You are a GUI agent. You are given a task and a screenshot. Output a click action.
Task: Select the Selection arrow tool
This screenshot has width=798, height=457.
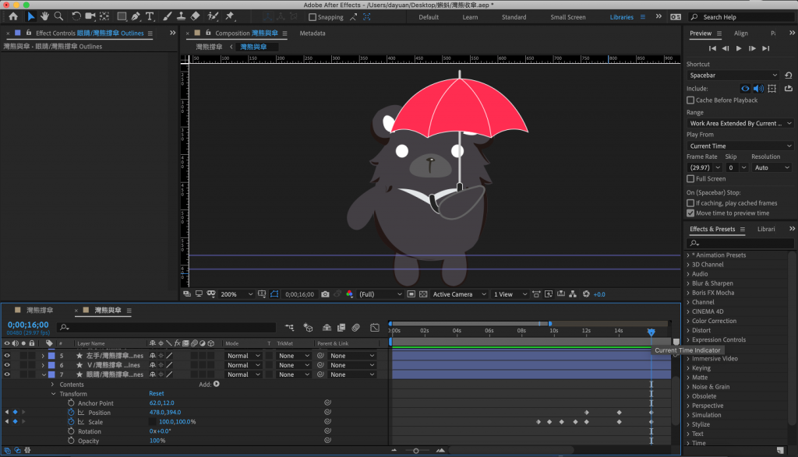pos(31,16)
